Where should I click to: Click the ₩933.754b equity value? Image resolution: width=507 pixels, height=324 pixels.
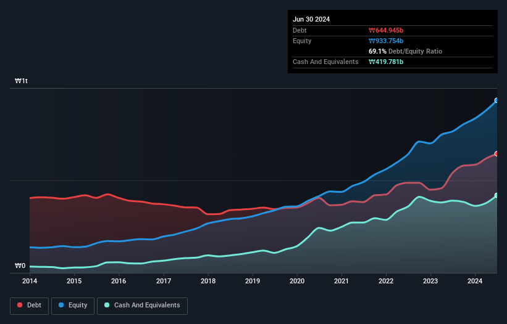(x=386, y=41)
